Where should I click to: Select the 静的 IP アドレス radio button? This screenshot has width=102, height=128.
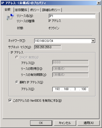pyautogui.click(x=17, y=82)
